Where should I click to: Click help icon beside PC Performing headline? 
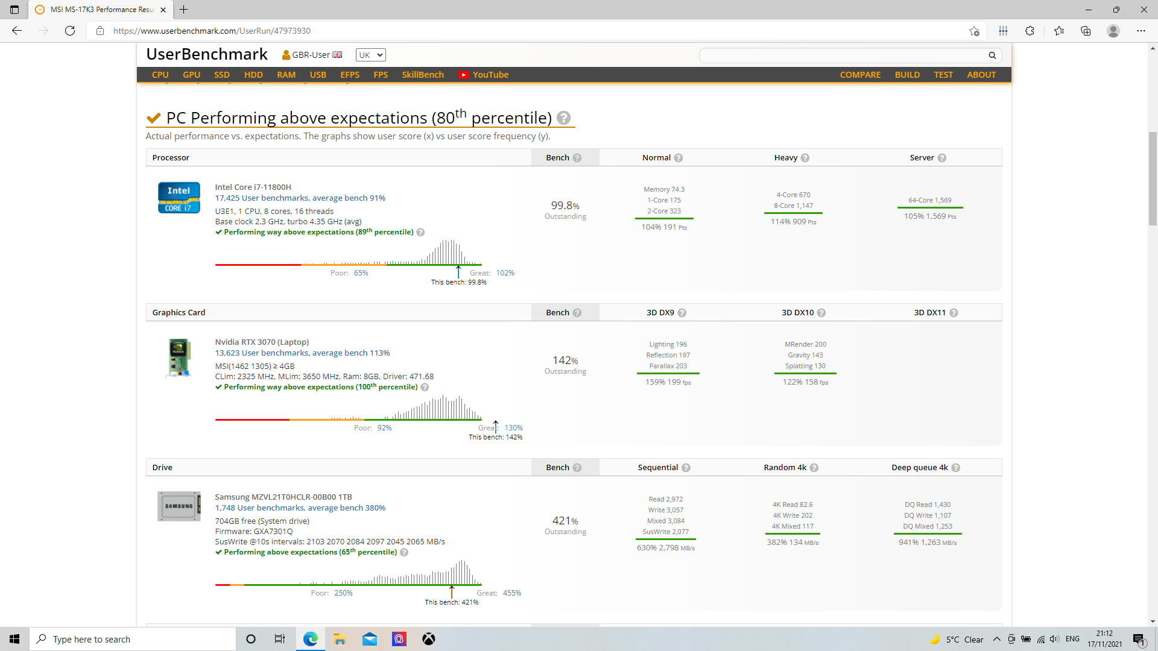coord(563,118)
